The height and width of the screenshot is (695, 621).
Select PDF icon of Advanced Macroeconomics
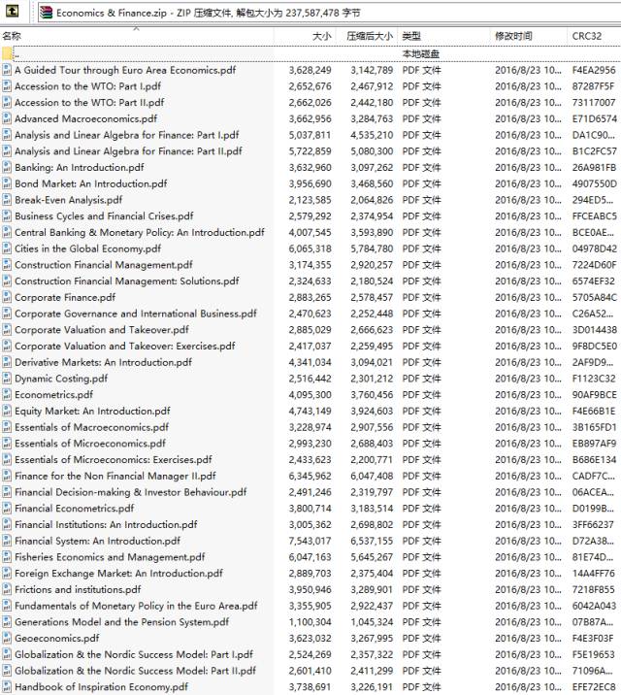(7, 118)
